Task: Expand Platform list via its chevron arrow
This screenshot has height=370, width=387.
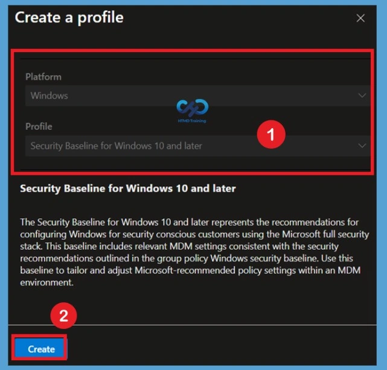Action: [362, 96]
